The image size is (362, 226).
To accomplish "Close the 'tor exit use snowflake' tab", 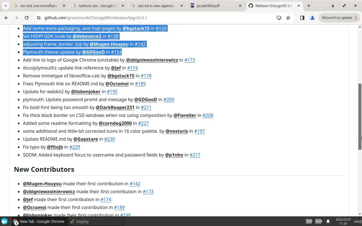I will (x=63, y=6).
